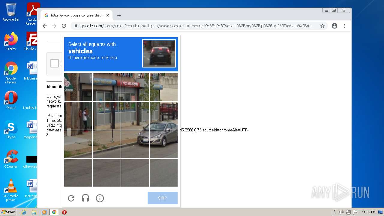384x216 pixels.
Task: Select the otherwise desktop file with the black thumbnail
Action: (31, 161)
